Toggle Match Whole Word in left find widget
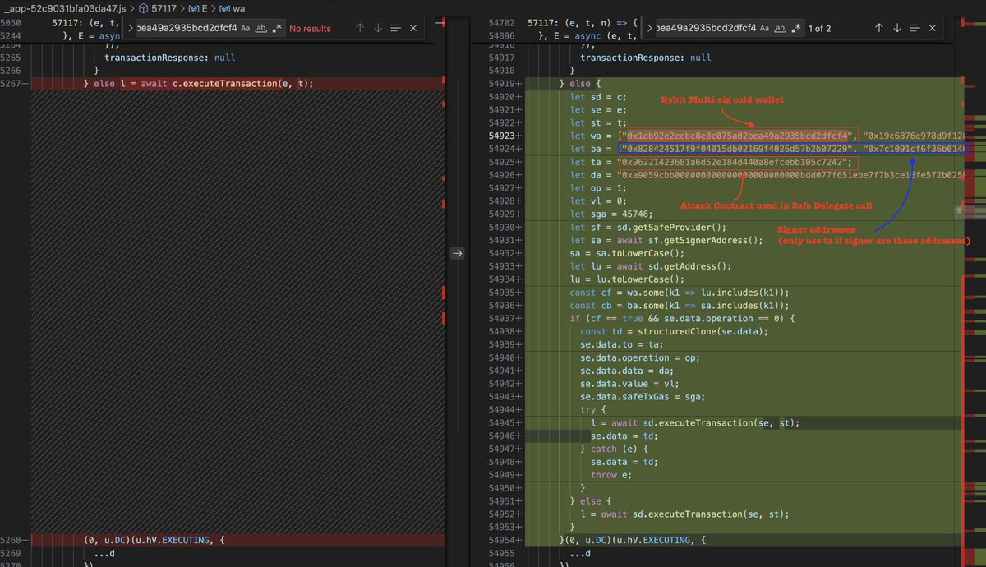This screenshot has height=567, width=986. [x=260, y=28]
